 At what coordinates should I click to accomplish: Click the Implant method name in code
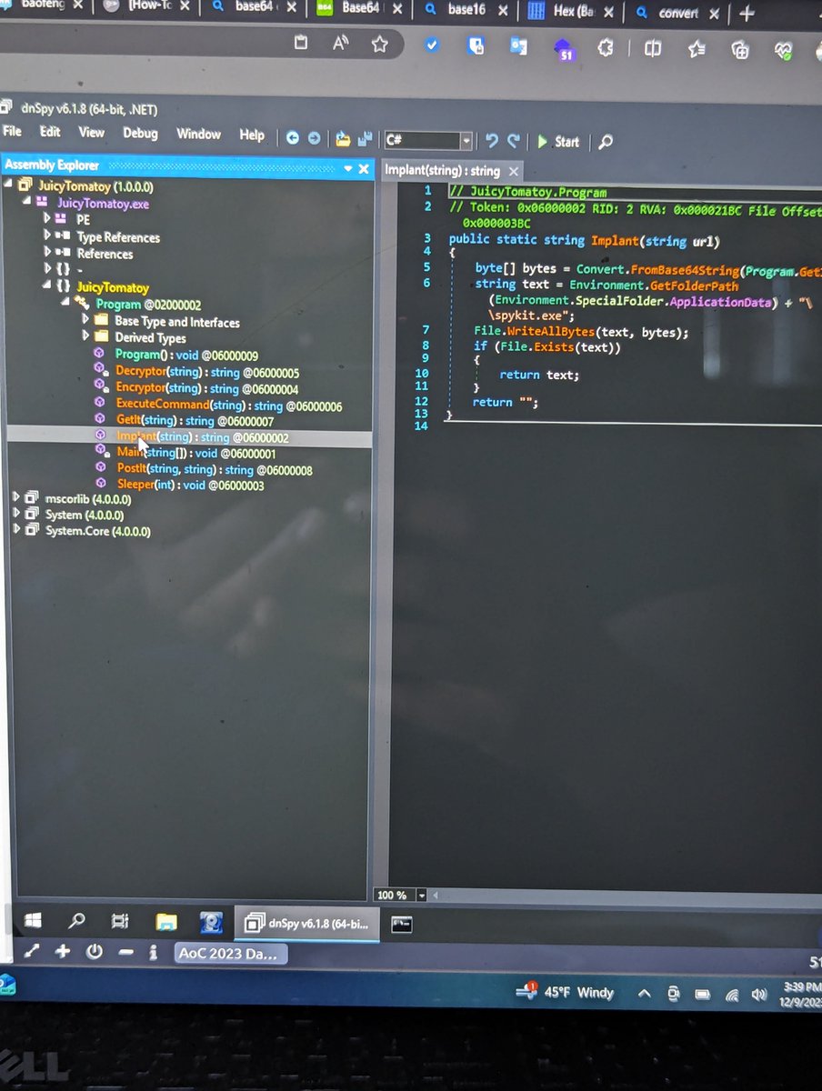[616, 241]
